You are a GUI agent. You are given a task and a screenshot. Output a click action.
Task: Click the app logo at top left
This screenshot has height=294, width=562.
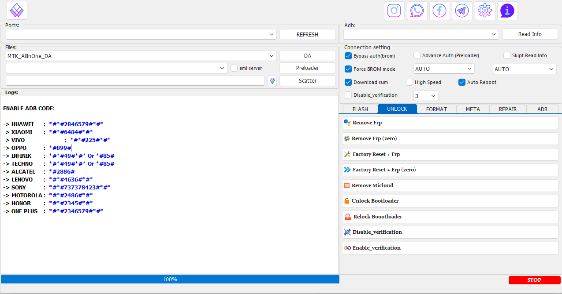pos(17,11)
